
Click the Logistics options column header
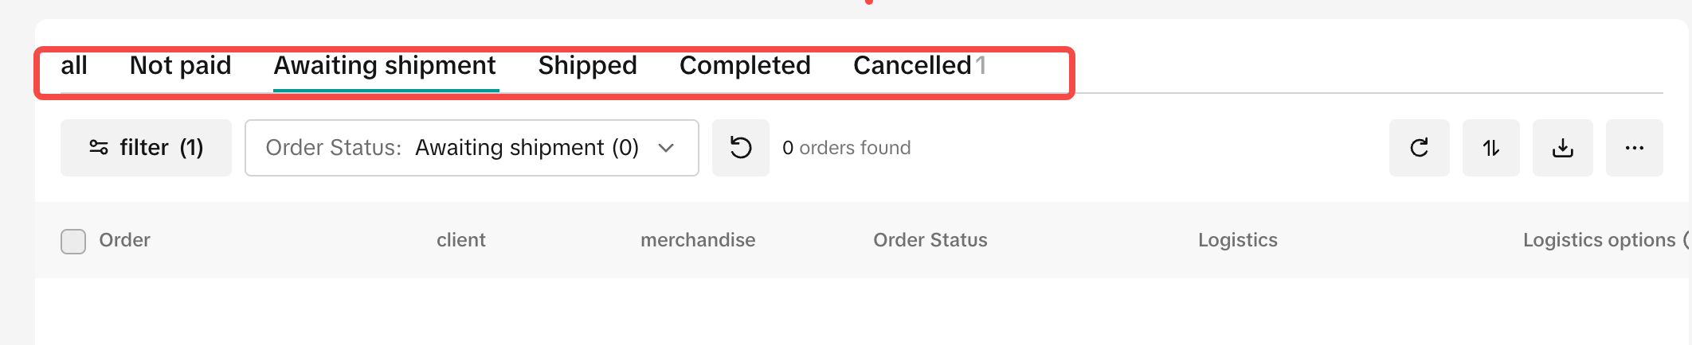[1600, 240]
